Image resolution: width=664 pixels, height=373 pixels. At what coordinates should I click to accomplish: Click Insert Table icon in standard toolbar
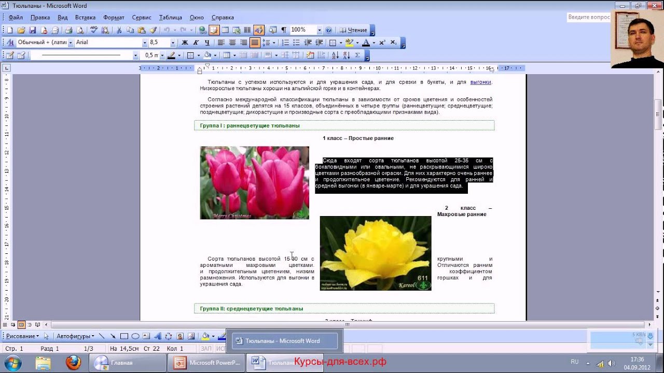click(225, 30)
